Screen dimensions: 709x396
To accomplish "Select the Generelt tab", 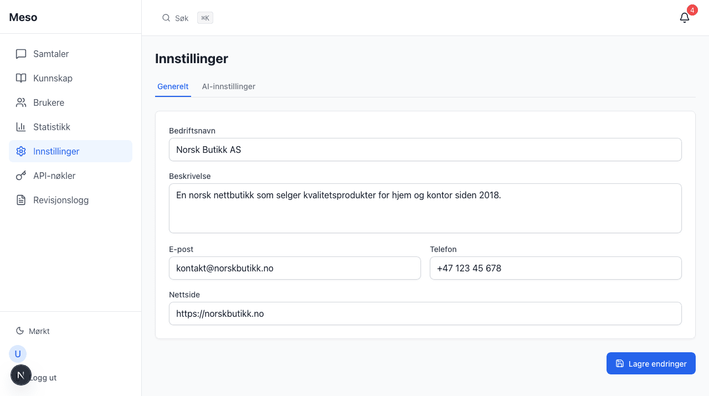I will [x=173, y=86].
